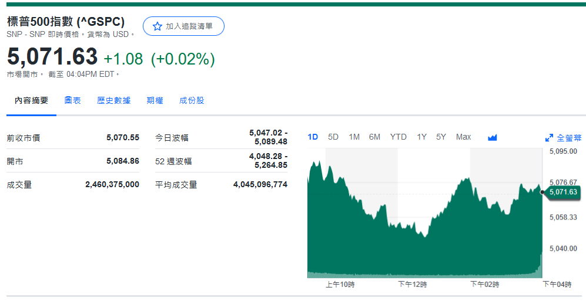Click the star icon in watchlist button
This screenshot has height=301, width=586.
tap(157, 26)
